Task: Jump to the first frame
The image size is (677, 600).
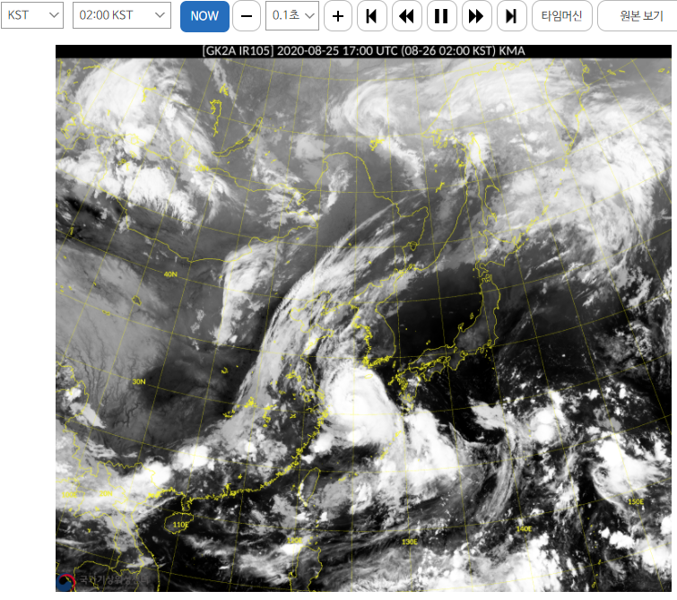Action: point(371,16)
